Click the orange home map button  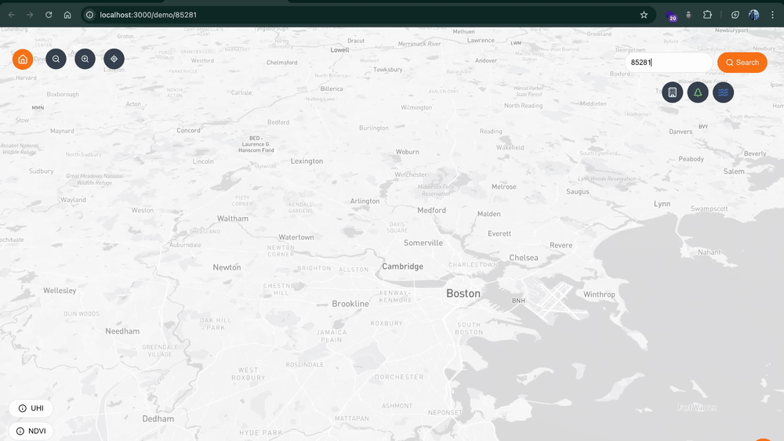23,59
